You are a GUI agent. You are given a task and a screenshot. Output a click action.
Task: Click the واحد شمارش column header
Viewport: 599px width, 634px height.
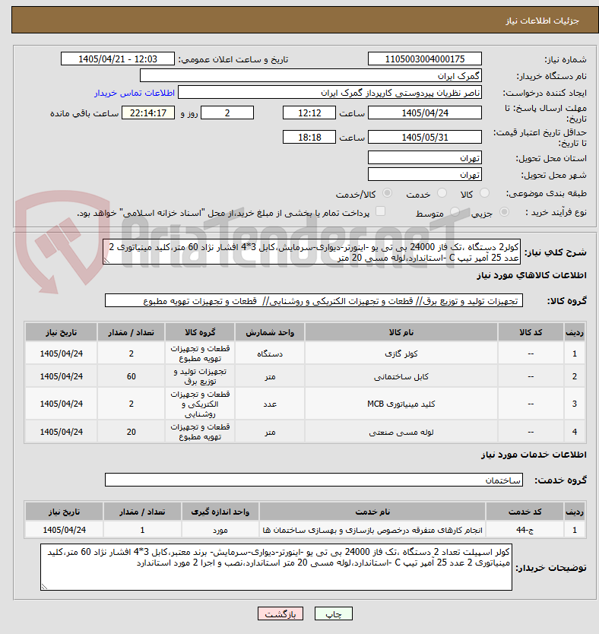(270, 332)
